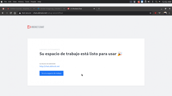Open the browser three-dot menu
This screenshot has height=96, width=172.
click(169, 13)
